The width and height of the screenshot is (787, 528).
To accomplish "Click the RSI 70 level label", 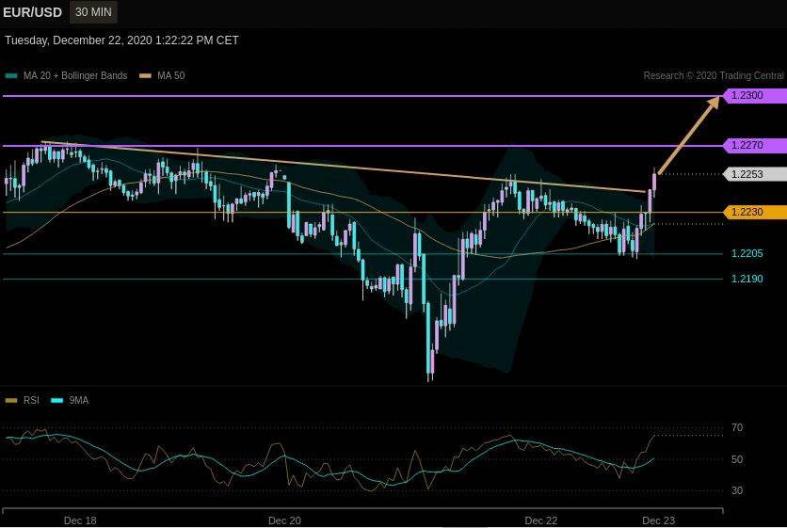I will [737, 428].
